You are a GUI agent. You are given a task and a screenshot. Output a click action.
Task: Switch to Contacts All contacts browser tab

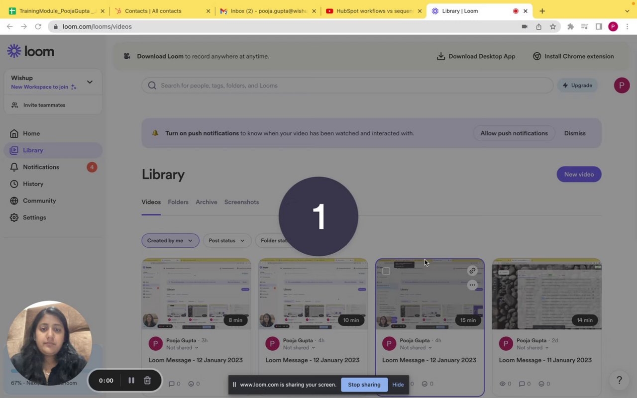tap(162, 11)
